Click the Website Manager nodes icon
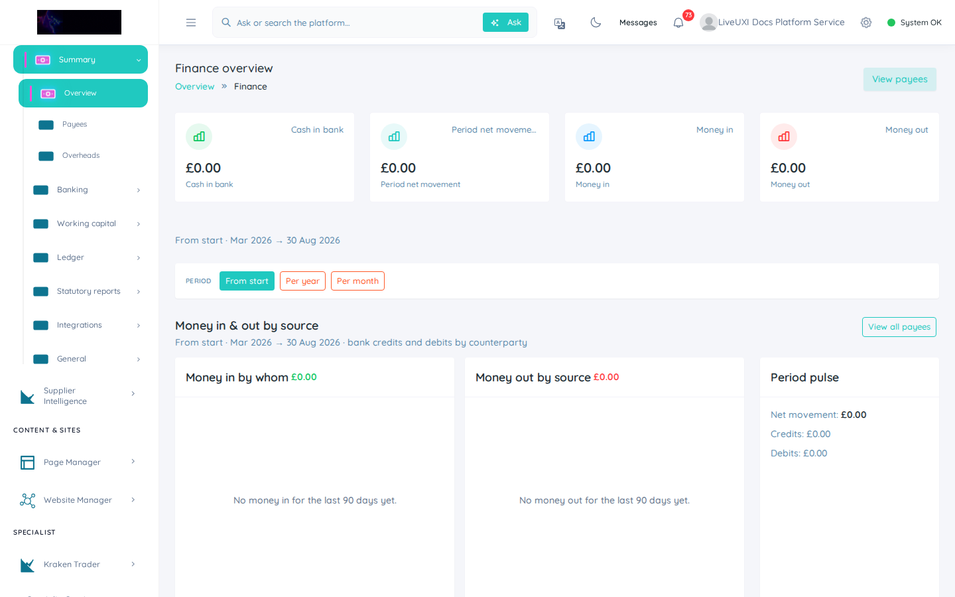This screenshot has height=597, width=955. click(x=28, y=500)
